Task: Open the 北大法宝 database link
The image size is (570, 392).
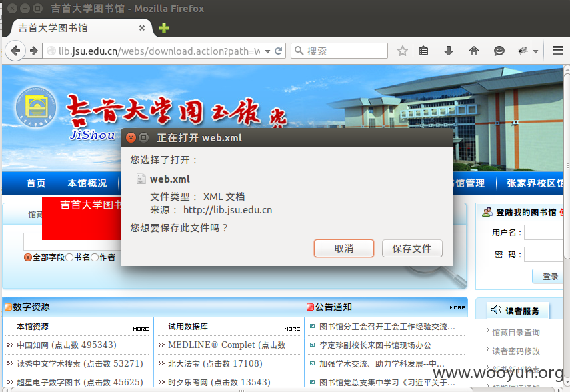Action: tap(215, 363)
